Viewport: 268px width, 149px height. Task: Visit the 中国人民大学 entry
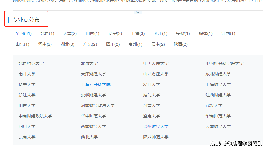click(156, 63)
